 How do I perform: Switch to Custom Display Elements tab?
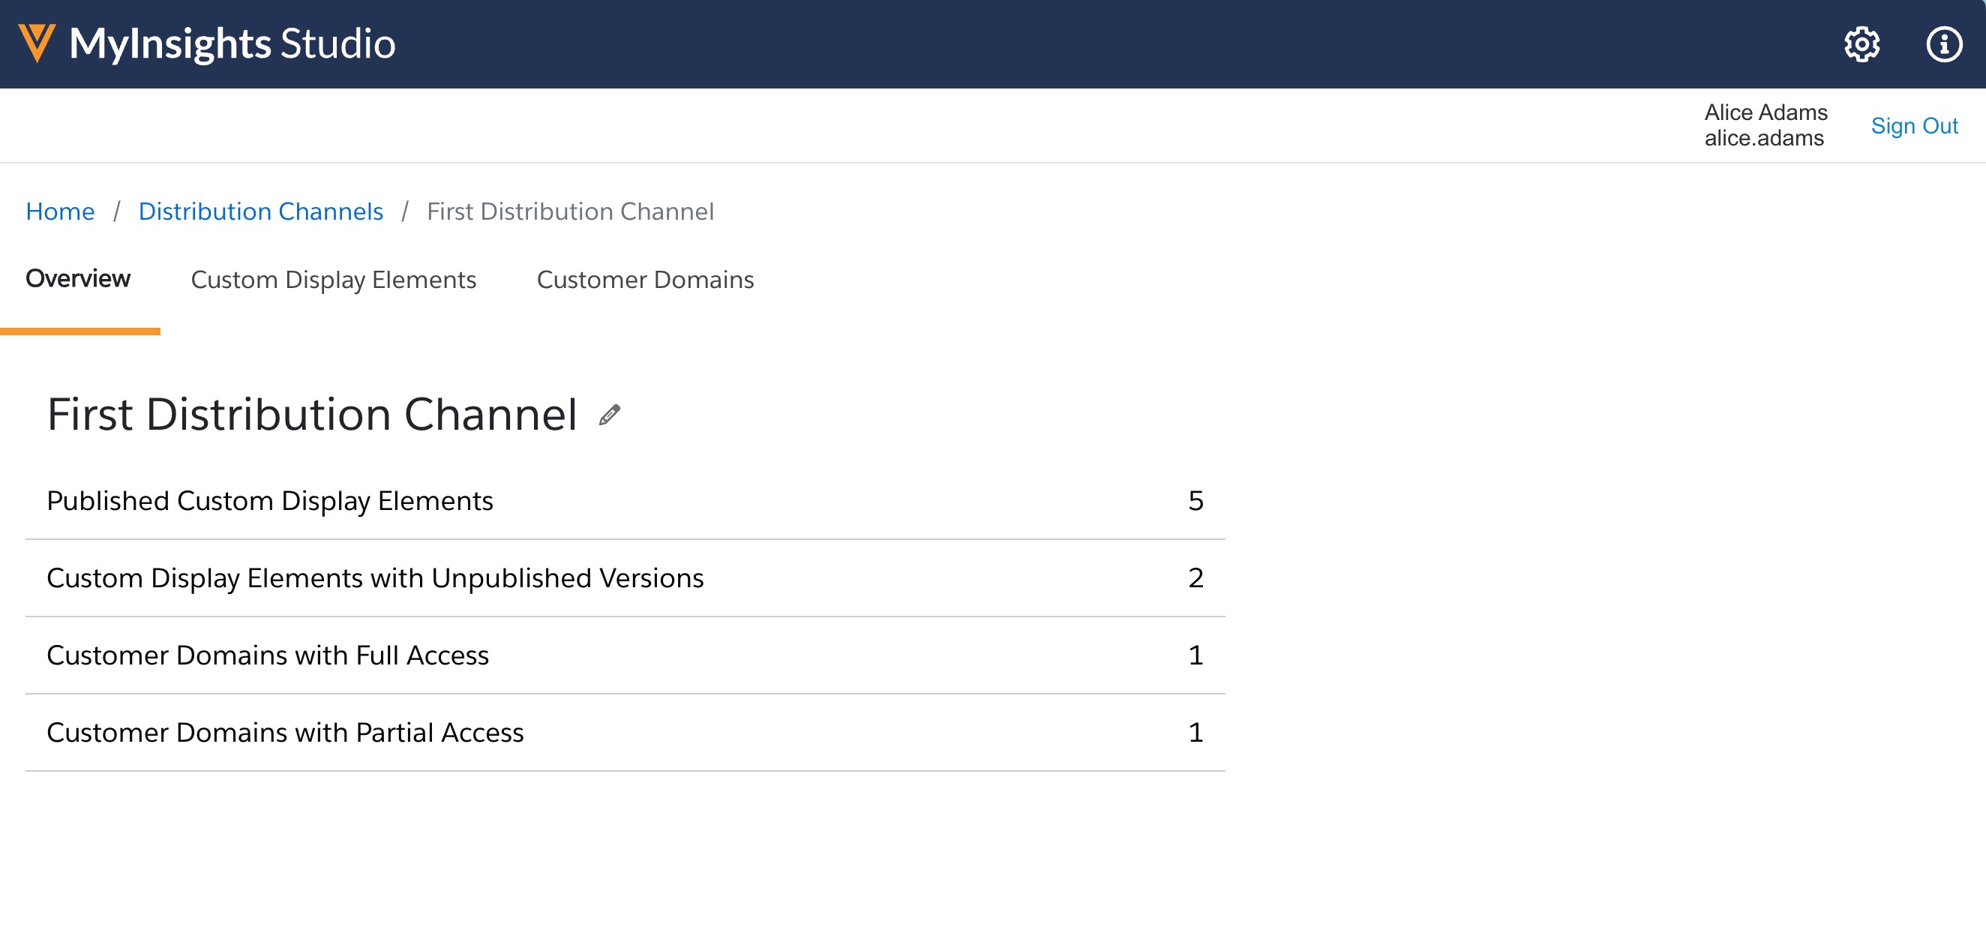tap(333, 279)
